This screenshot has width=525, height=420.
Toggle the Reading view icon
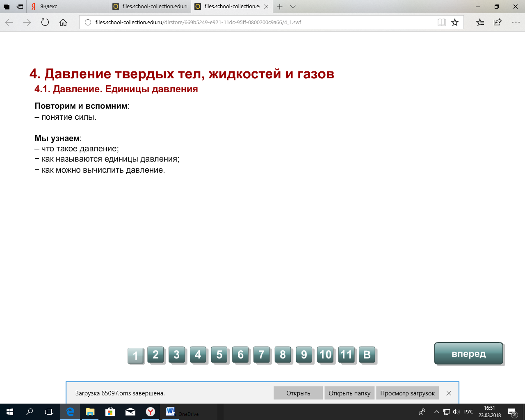(442, 23)
